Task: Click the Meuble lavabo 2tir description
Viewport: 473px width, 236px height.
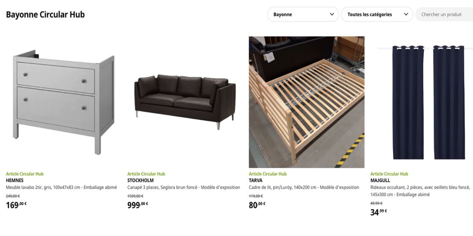Action: click(x=61, y=187)
